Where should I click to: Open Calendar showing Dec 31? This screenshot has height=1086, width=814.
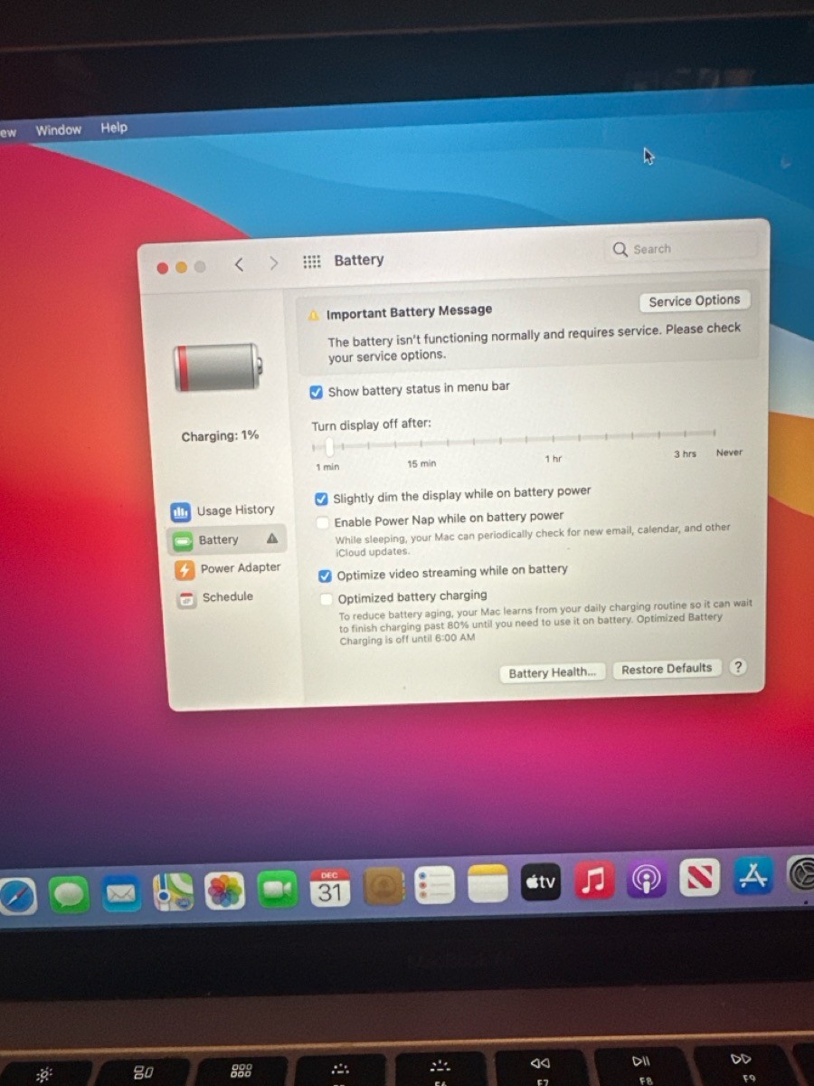pyautogui.click(x=329, y=889)
